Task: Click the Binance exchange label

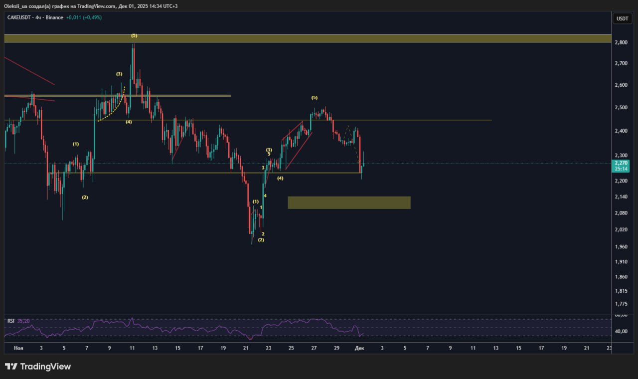Action: [54, 17]
